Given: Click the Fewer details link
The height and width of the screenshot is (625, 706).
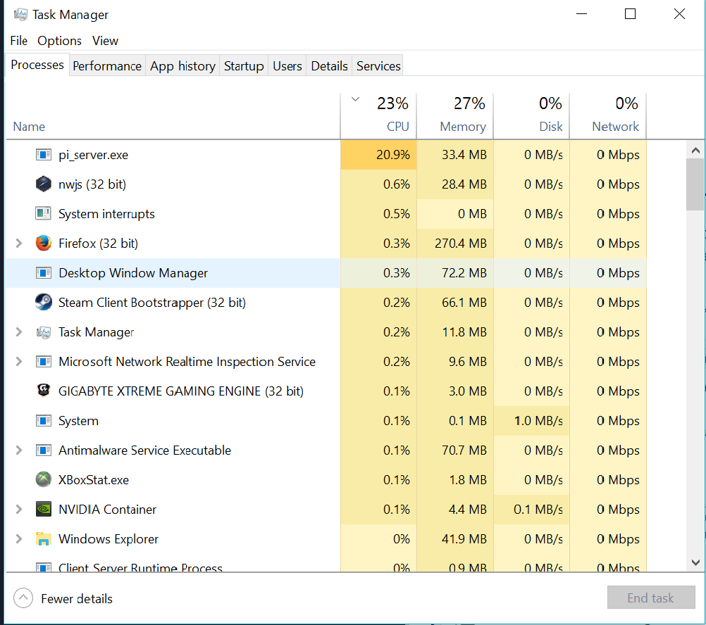Looking at the screenshot, I should pos(77,598).
